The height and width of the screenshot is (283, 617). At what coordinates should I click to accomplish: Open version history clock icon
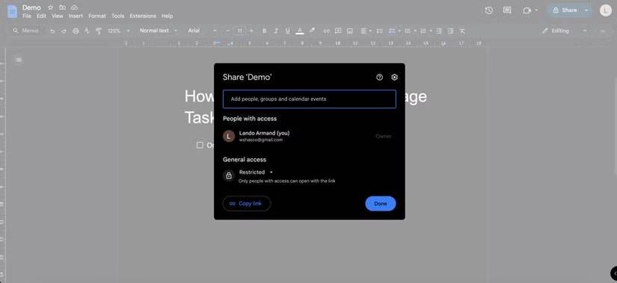coord(488,10)
